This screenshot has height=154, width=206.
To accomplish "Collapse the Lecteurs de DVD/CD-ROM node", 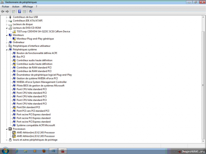I will click(x=7, y=28).
